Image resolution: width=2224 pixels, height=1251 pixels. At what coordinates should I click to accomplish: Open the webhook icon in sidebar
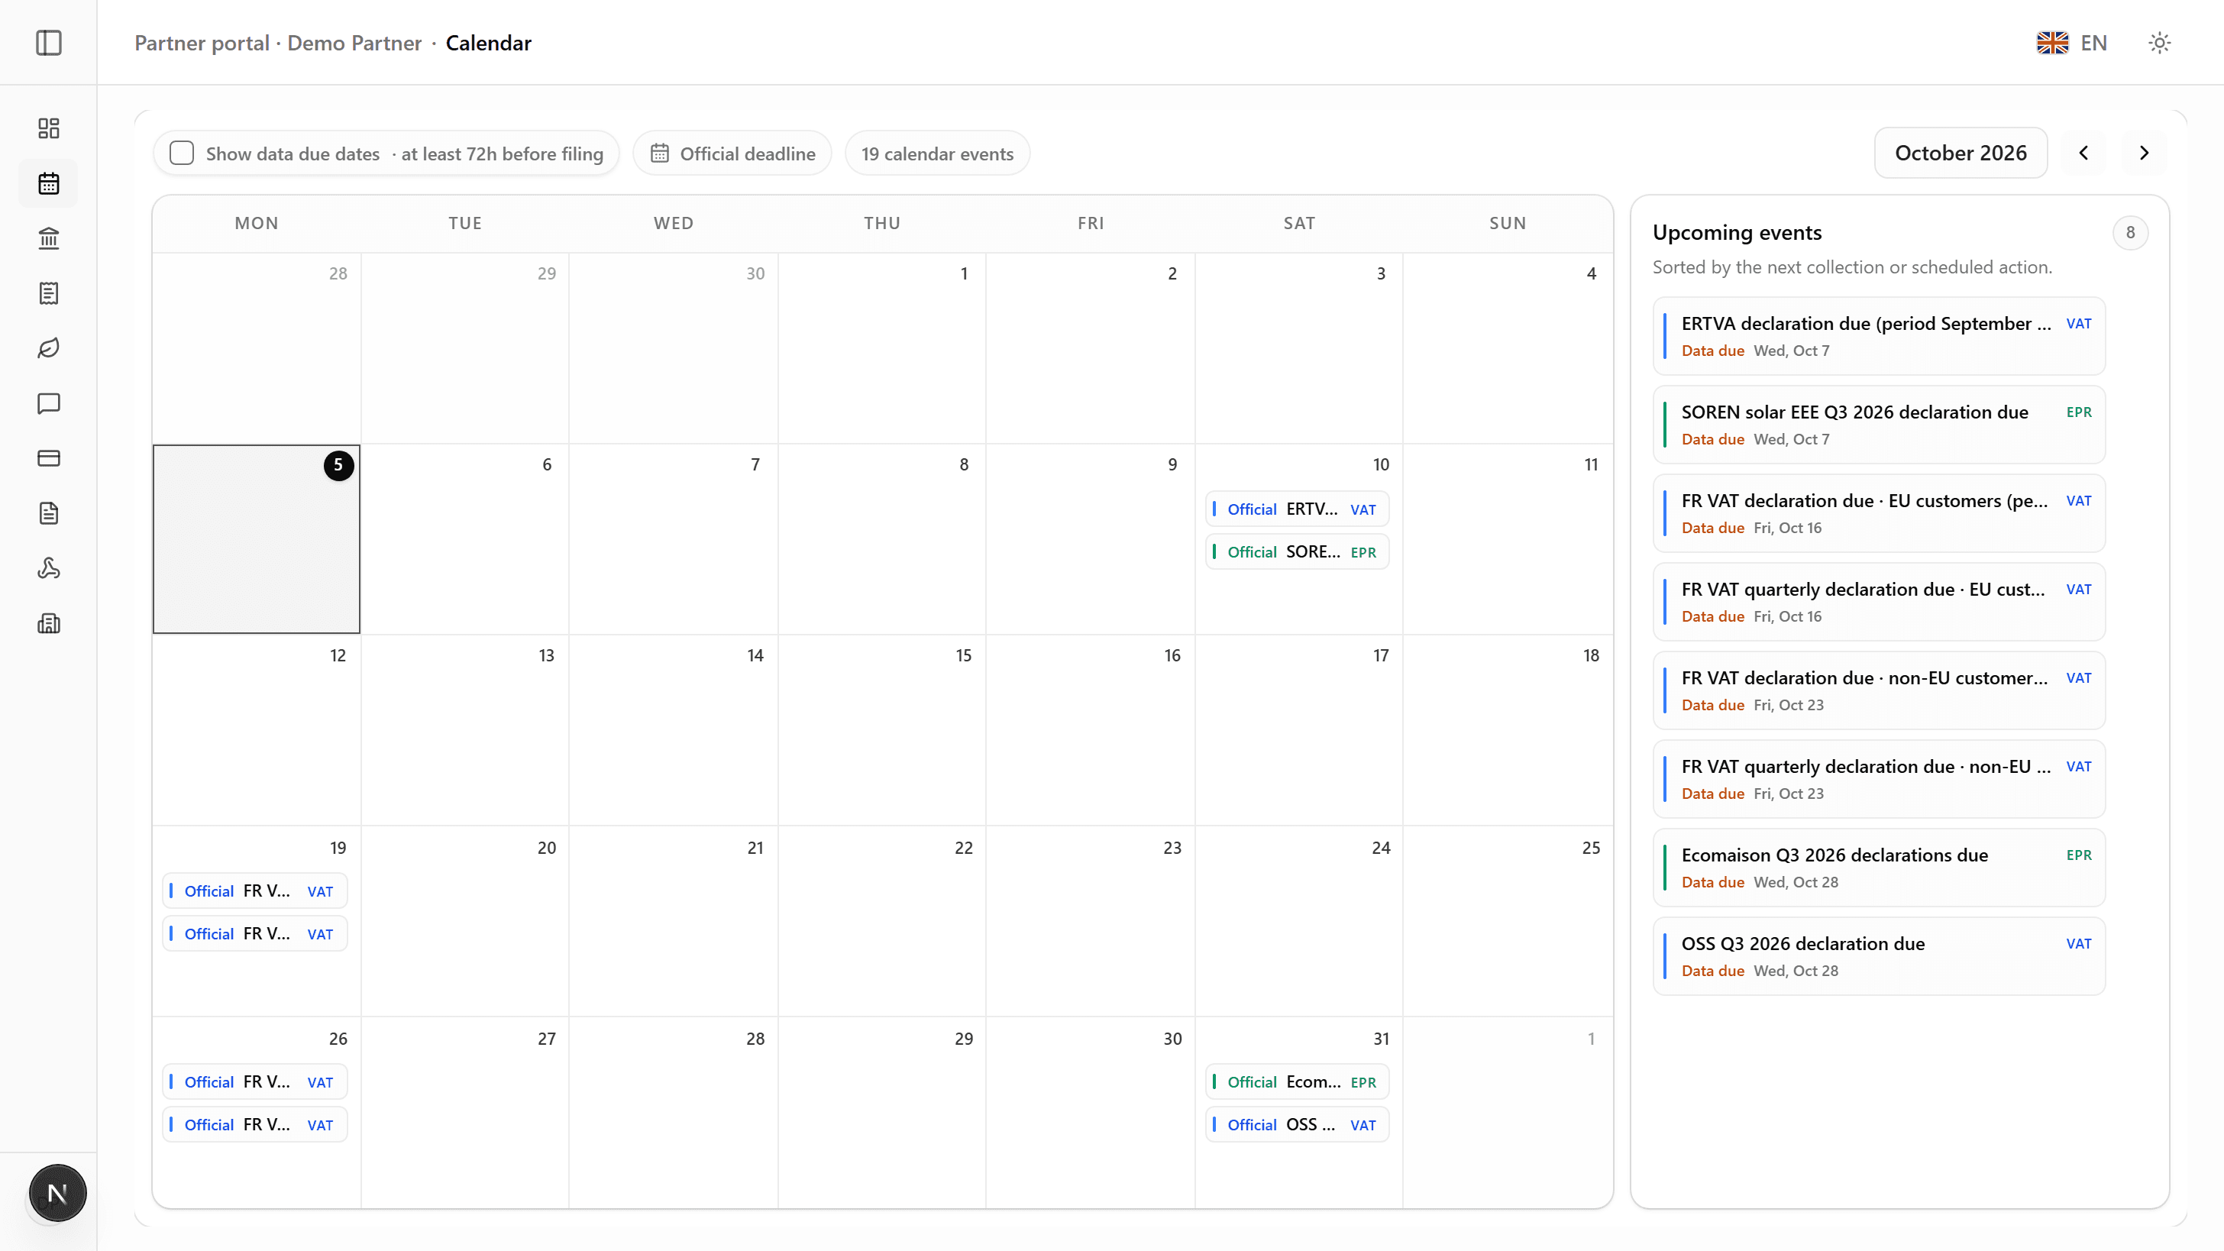[x=49, y=568]
